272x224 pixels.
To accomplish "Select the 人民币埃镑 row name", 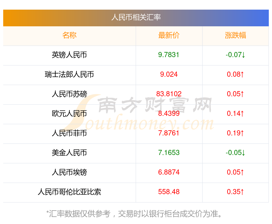I will [x=69, y=172].
